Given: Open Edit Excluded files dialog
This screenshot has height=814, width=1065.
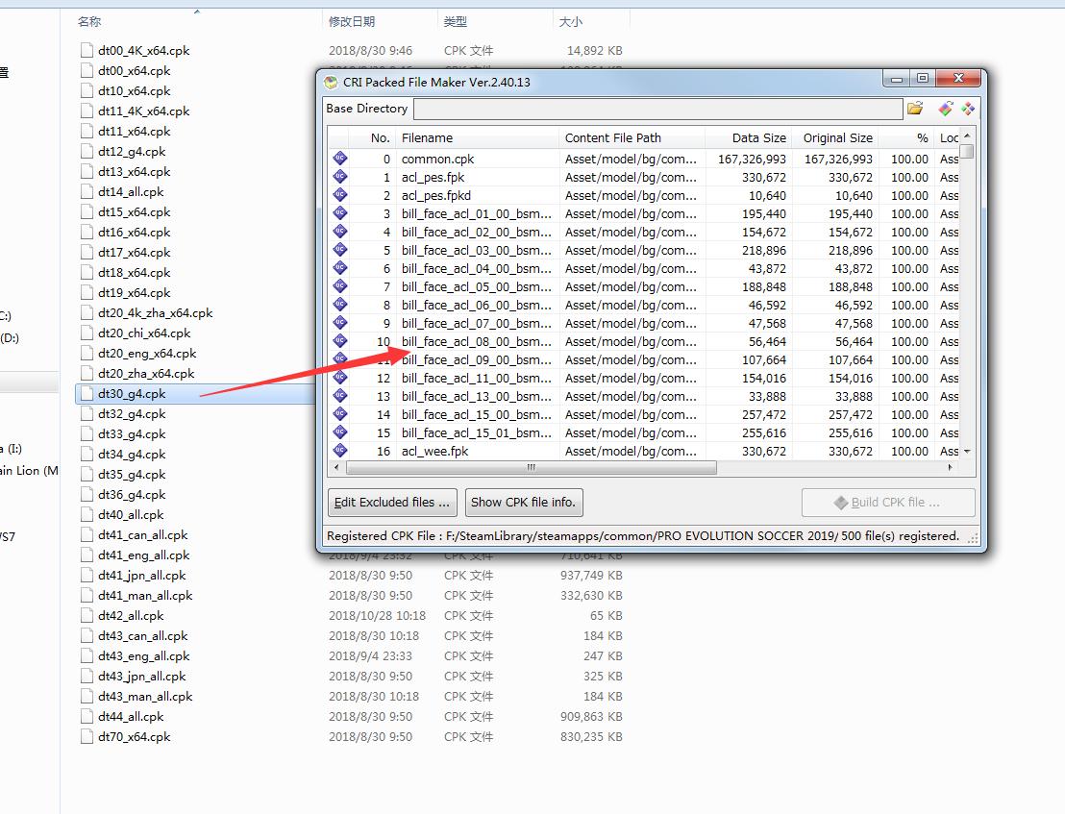Looking at the screenshot, I should [x=391, y=502].
